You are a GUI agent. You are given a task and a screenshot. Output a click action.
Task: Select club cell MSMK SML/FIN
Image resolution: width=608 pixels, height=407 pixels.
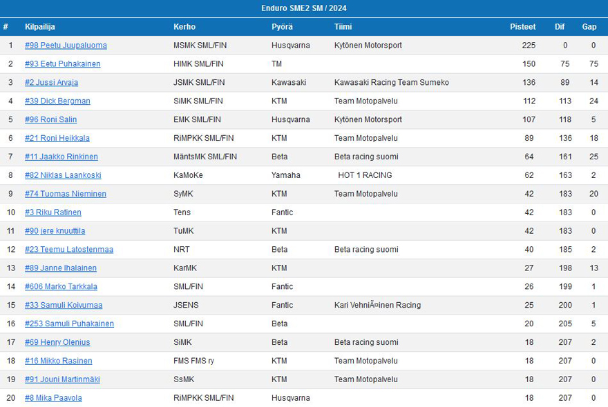[200, 46]
